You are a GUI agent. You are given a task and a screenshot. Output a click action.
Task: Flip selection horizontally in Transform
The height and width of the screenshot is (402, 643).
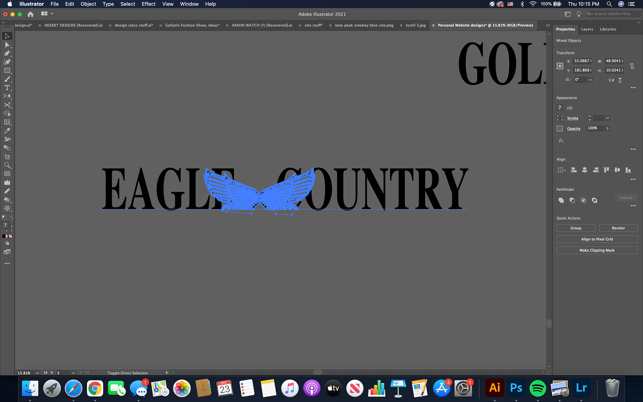click(x=611, y=80)
